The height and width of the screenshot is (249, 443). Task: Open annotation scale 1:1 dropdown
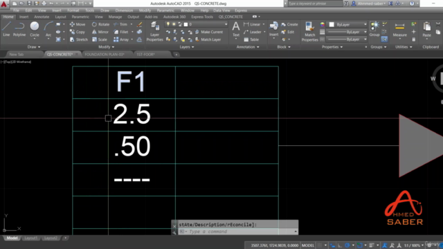pos(414,246)
